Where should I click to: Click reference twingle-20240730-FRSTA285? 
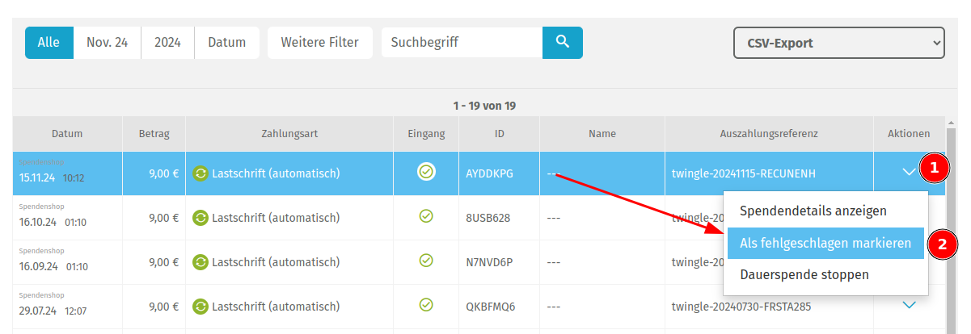pyautogui.click(x=741, y=307)
